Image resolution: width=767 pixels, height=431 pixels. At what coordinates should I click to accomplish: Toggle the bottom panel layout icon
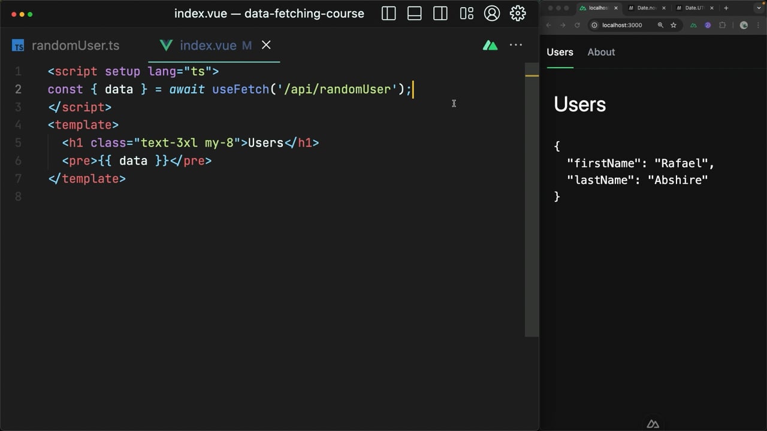pos(414,13)
